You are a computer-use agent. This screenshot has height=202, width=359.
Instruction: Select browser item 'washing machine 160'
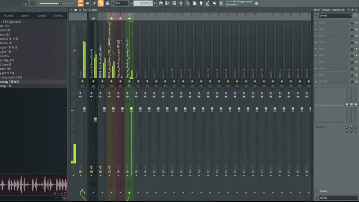pyautogui.click(x=34, y=77)
